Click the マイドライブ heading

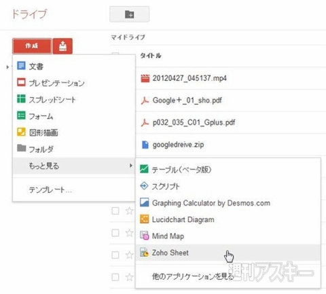(x=128, y=37)
